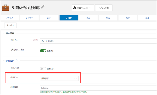Click the briefcase app icon
Image resolution: width=157 pixels, height=95 pixels.
tap(5, 8)
